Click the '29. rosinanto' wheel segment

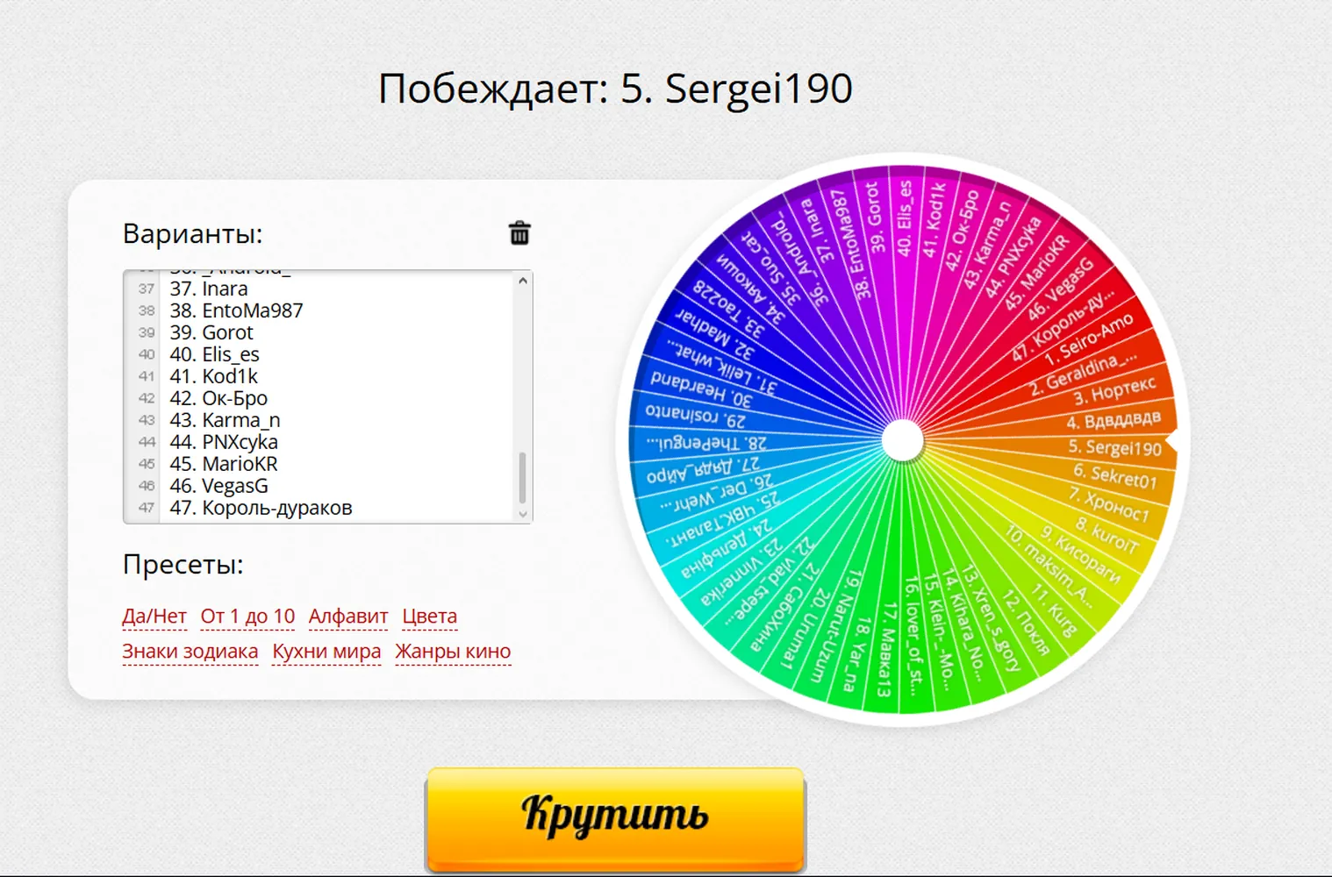click(696, 415)
